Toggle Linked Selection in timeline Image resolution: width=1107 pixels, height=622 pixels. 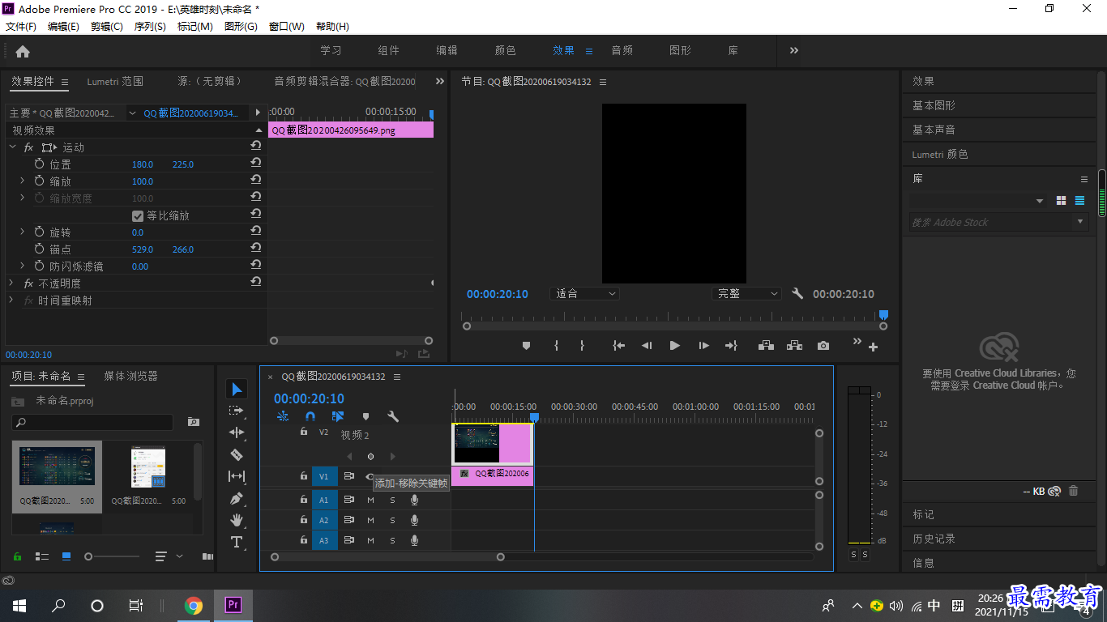(x=338, y=416)
